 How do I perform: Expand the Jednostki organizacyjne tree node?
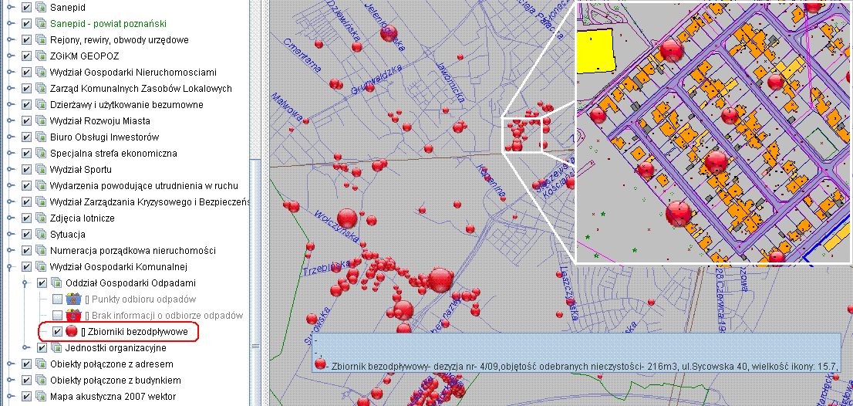coord(26,347)
